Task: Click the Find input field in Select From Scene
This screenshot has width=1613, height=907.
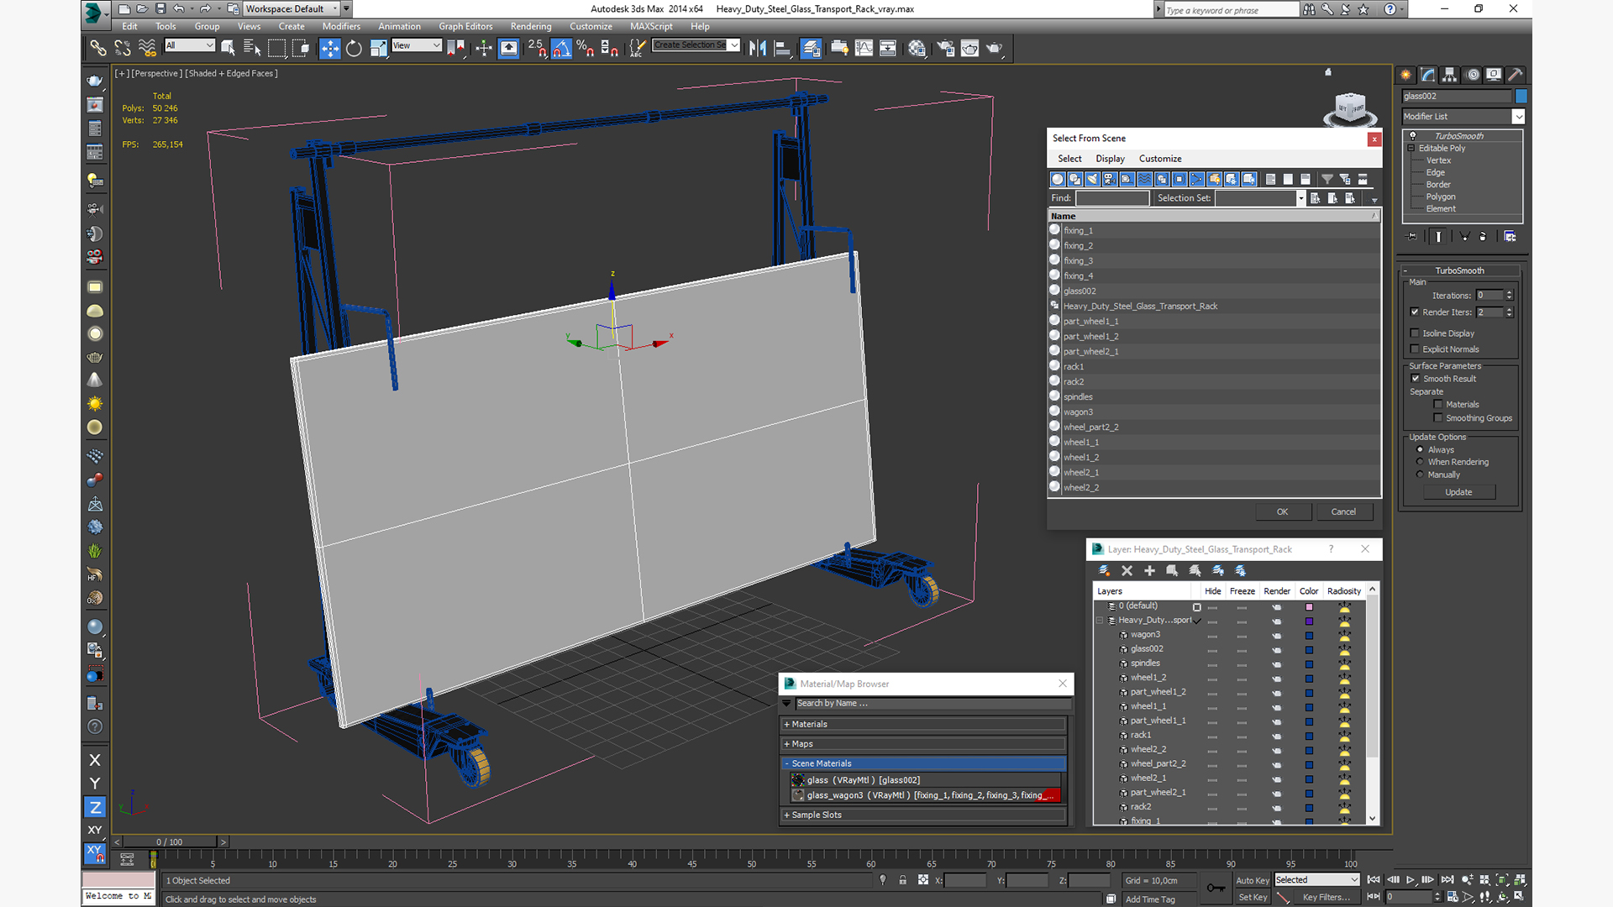Action: 1112,198
